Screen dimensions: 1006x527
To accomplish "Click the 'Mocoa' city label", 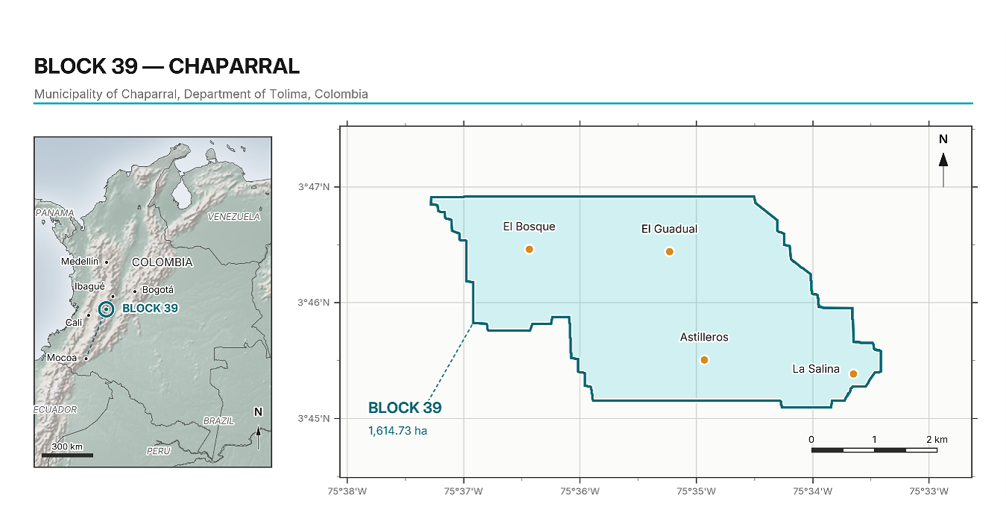I will pyautogui.click(x=62, y=358).
